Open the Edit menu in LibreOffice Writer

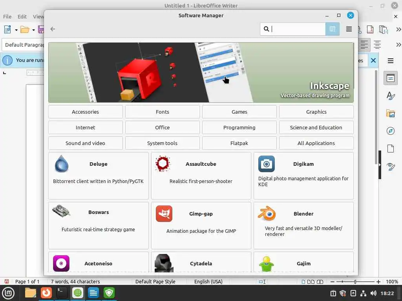(22, 16)
